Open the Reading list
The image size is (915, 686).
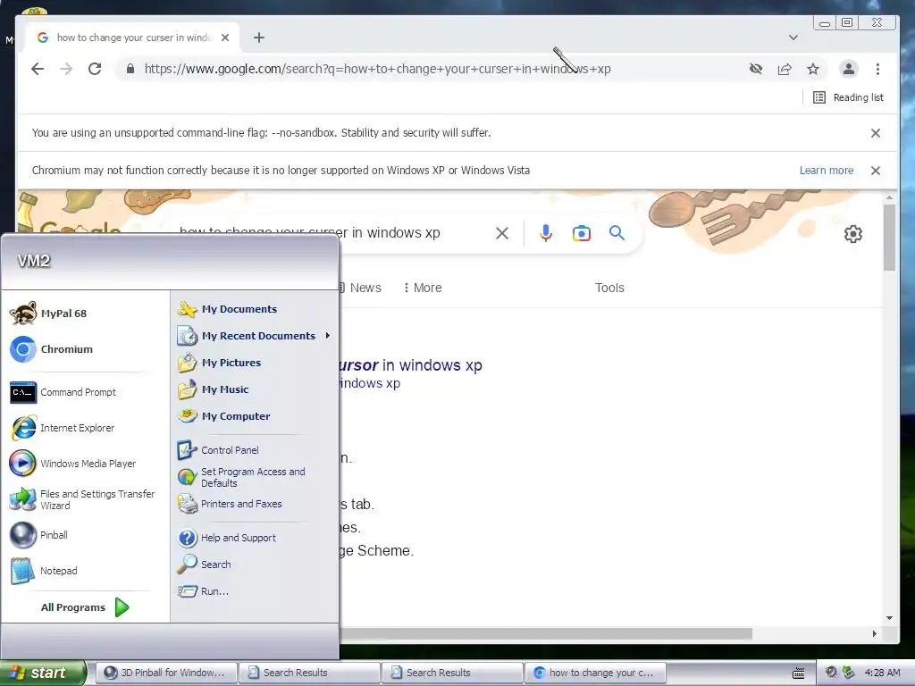[849, 97]
